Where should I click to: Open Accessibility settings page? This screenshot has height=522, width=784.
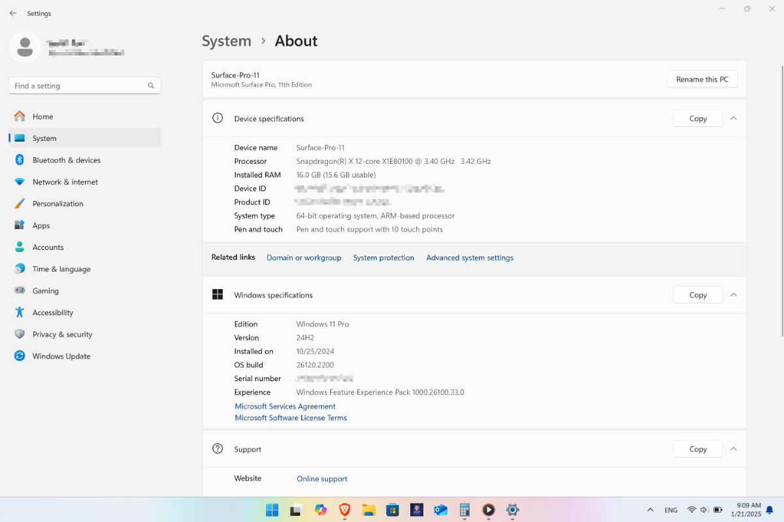(x=52, y=313)
